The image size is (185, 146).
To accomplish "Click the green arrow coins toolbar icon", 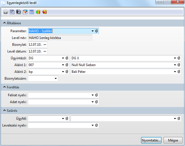I will click(x=38, y=12).
